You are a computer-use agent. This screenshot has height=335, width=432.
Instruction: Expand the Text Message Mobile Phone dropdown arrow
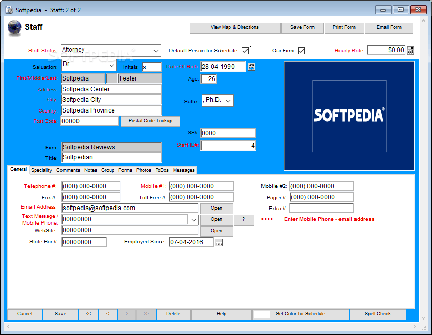click(x=193, y=219)
